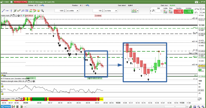Click the Limite order icon

coord(165,11)
